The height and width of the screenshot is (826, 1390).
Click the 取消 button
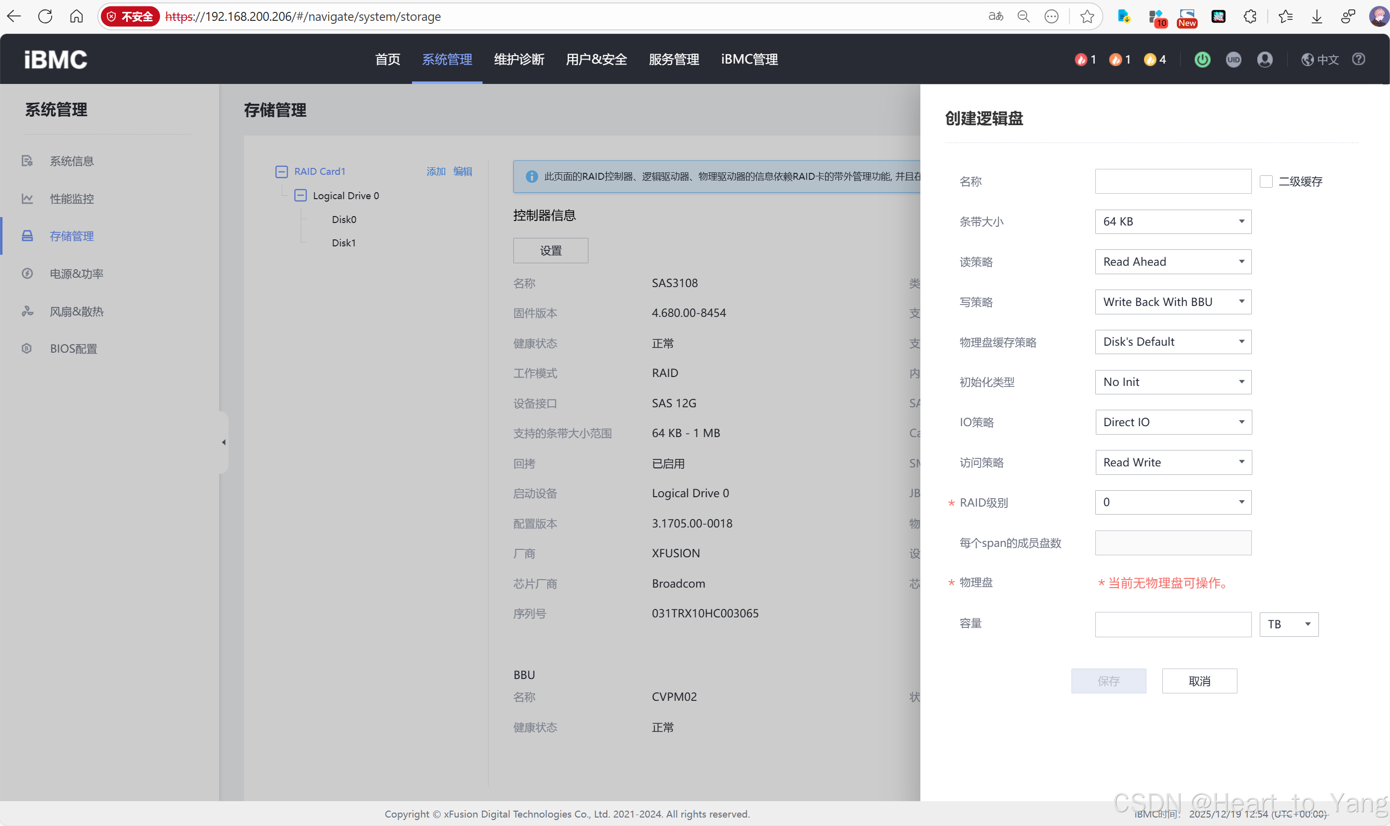(x=1199, y=681)
